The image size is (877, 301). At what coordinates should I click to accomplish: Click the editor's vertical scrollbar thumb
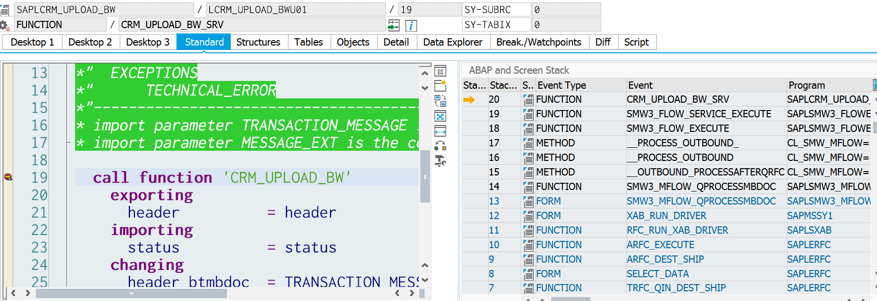(x=425, y=176)
